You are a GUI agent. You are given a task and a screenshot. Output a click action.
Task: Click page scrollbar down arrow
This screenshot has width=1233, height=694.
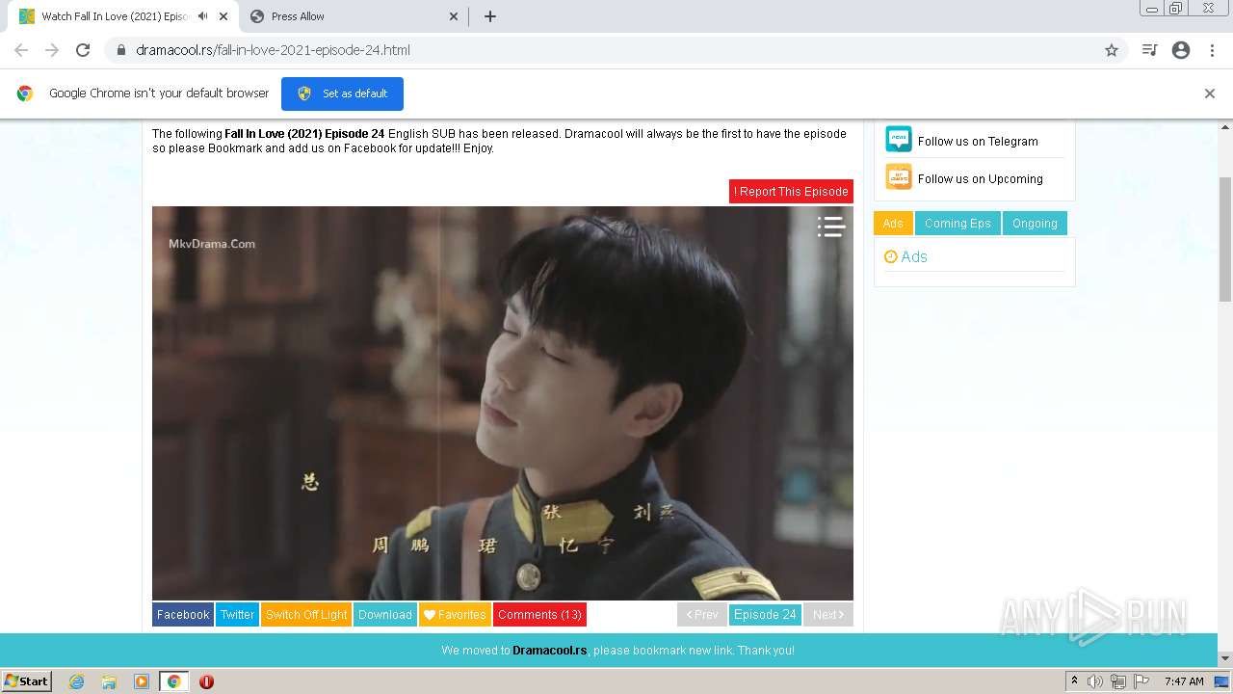[x=1225, y=658]
